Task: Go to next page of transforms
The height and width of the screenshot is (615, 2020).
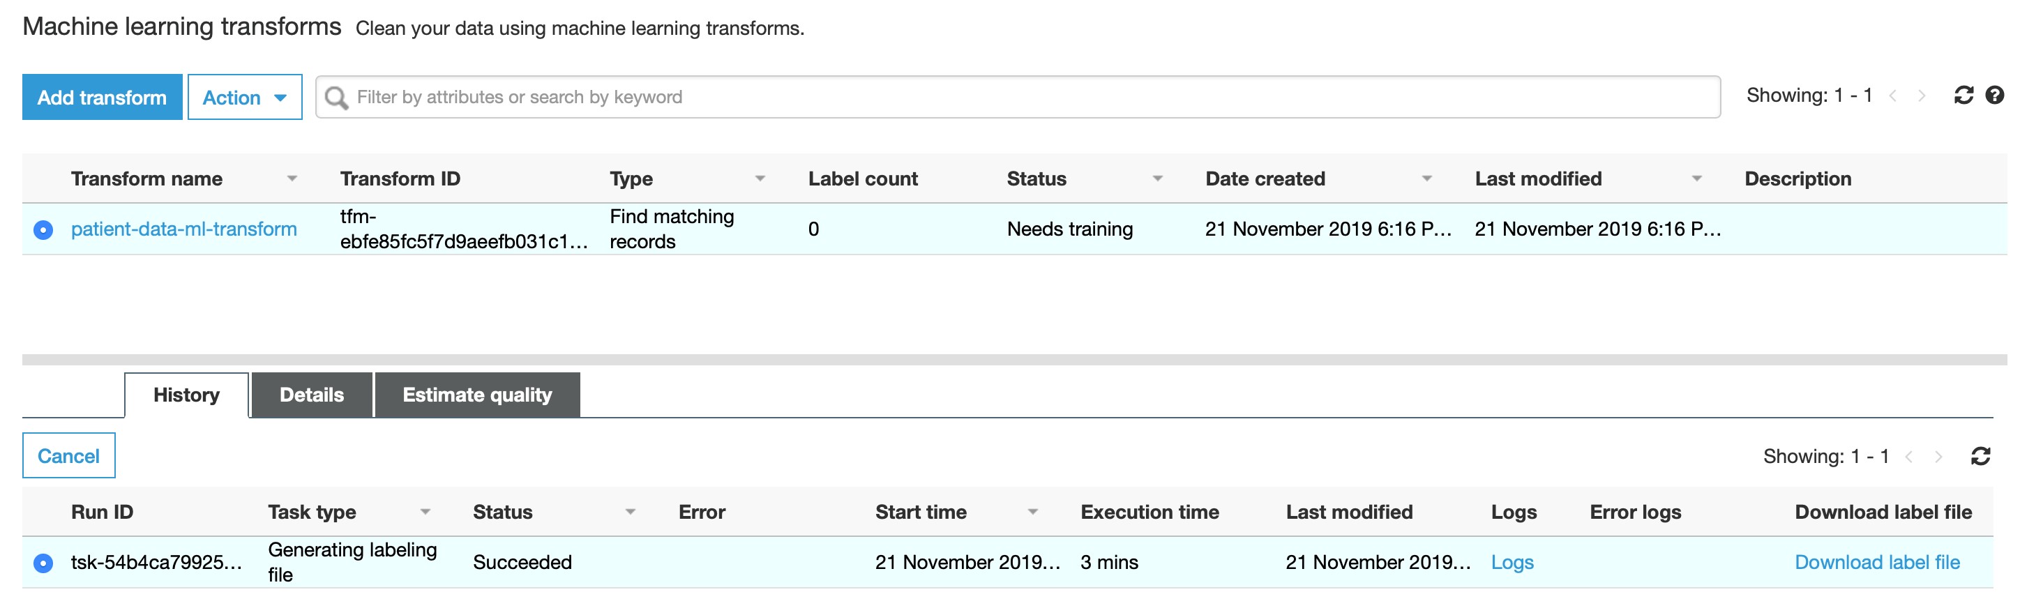Action: pos(1921,96)
